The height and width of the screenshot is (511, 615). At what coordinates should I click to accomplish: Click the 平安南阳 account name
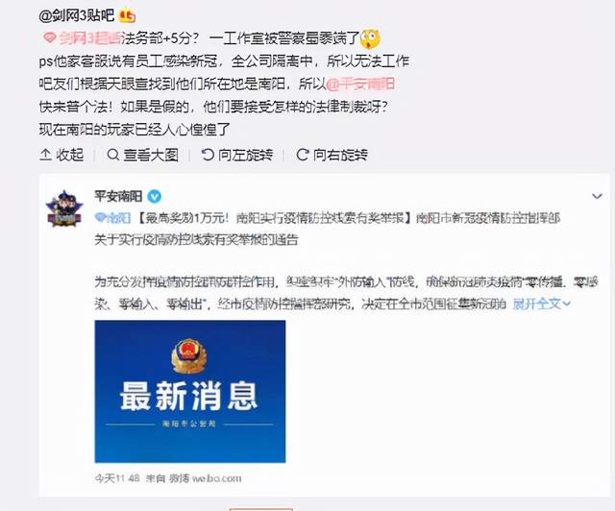[x=118, y=196]
